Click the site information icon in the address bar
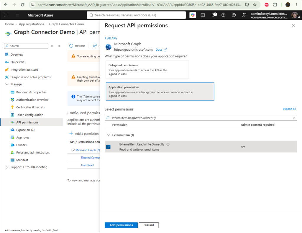 (33, 5)
